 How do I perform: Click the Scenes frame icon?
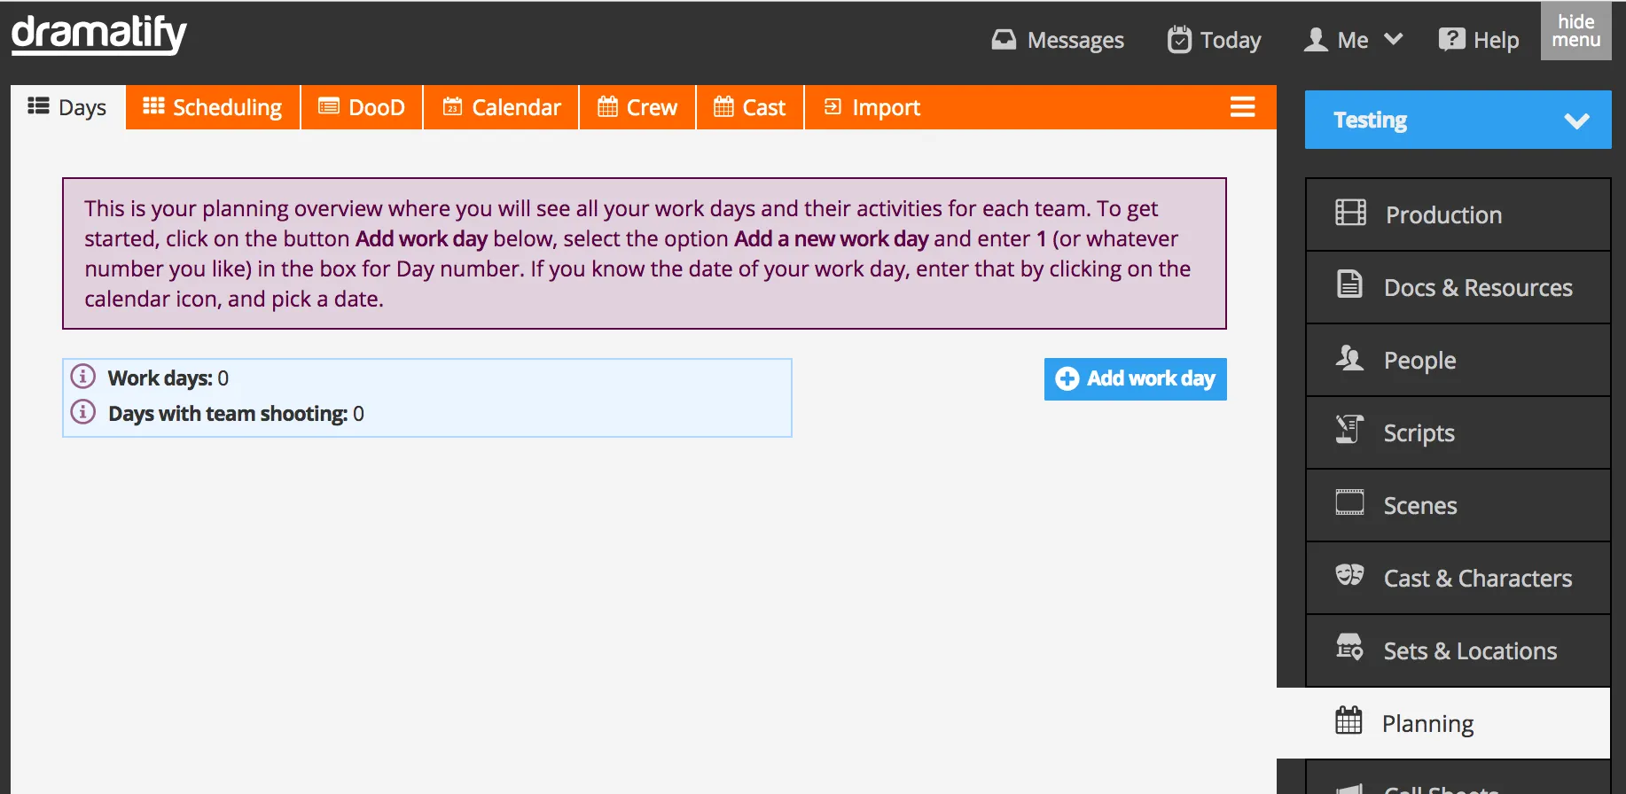[x=1349, y=502]
